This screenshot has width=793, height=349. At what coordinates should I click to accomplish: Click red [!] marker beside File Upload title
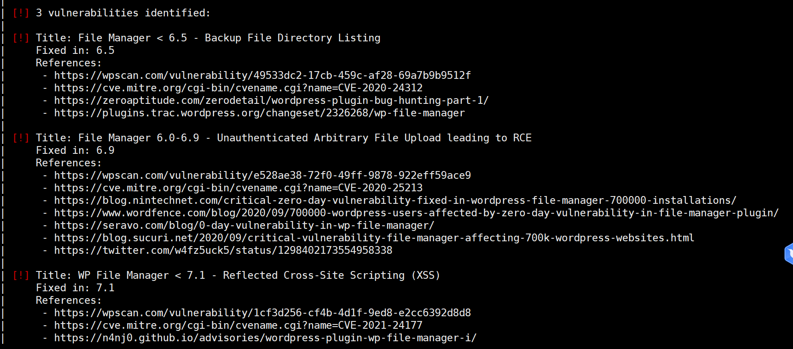pos(21,138)
